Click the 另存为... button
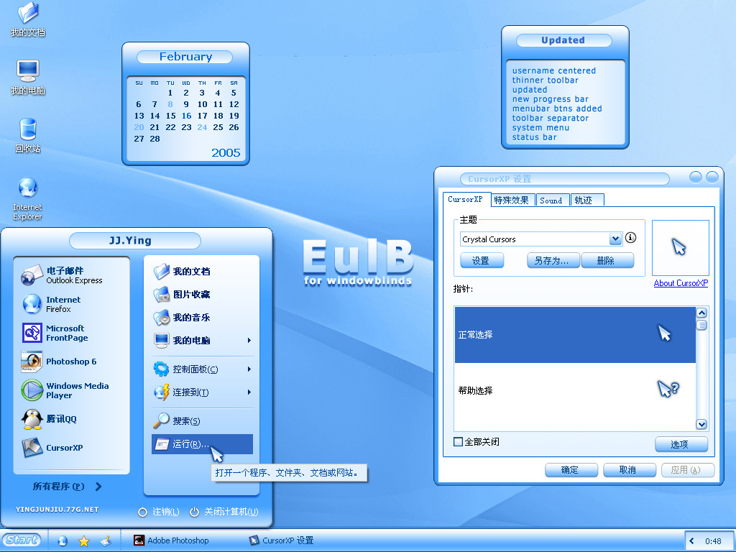This screenshot has height=552, width=736. click(552, 260)
